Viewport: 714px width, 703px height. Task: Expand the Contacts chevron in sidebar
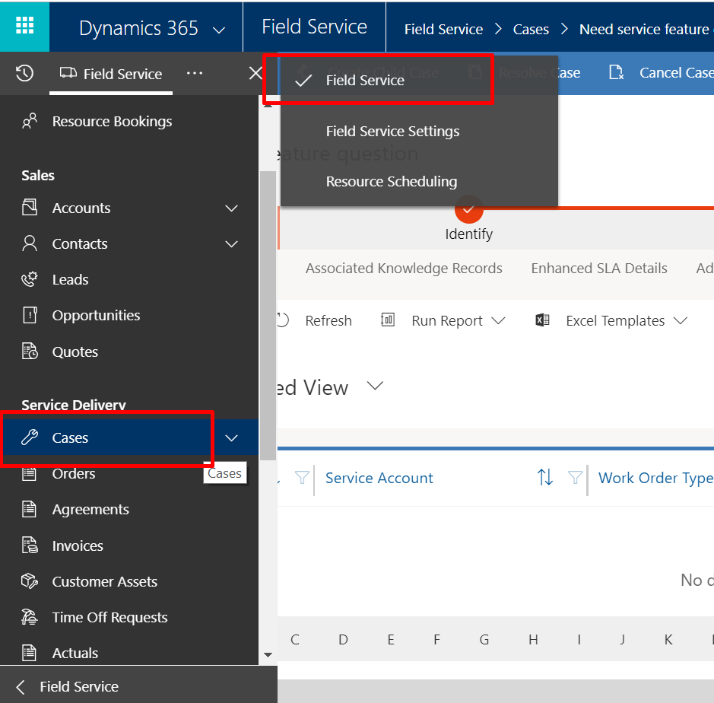pos(232,243)
